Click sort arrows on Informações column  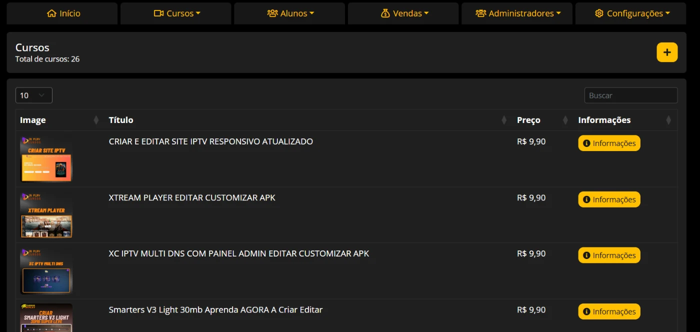pos(668,120)
